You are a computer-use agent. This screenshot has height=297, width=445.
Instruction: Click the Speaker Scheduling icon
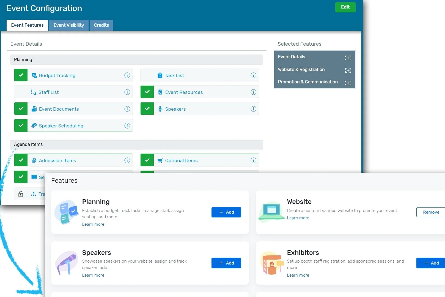(34, 126)
